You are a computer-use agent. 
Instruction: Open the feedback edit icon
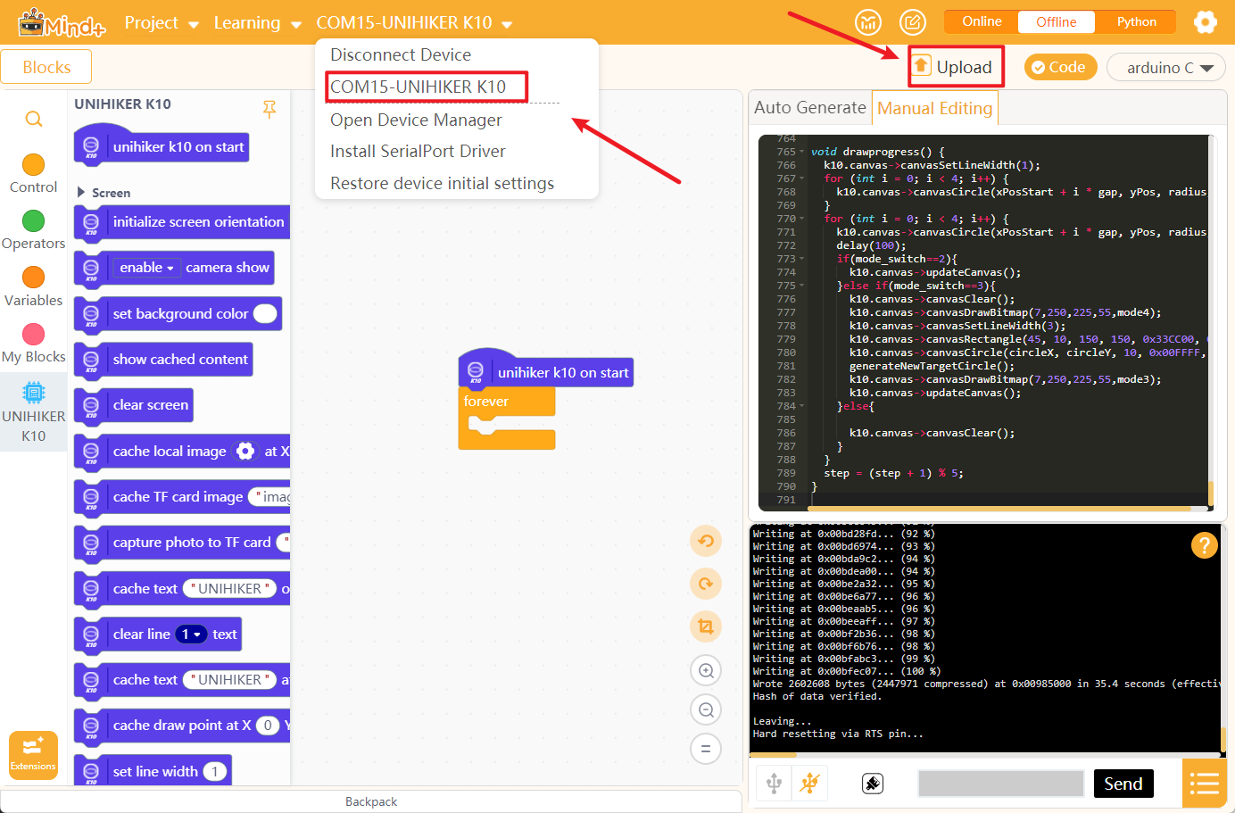coord(912,22)
